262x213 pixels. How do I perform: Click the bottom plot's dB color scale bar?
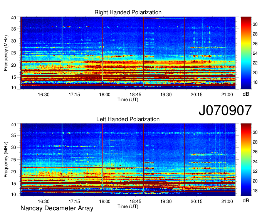click(246, 160)
